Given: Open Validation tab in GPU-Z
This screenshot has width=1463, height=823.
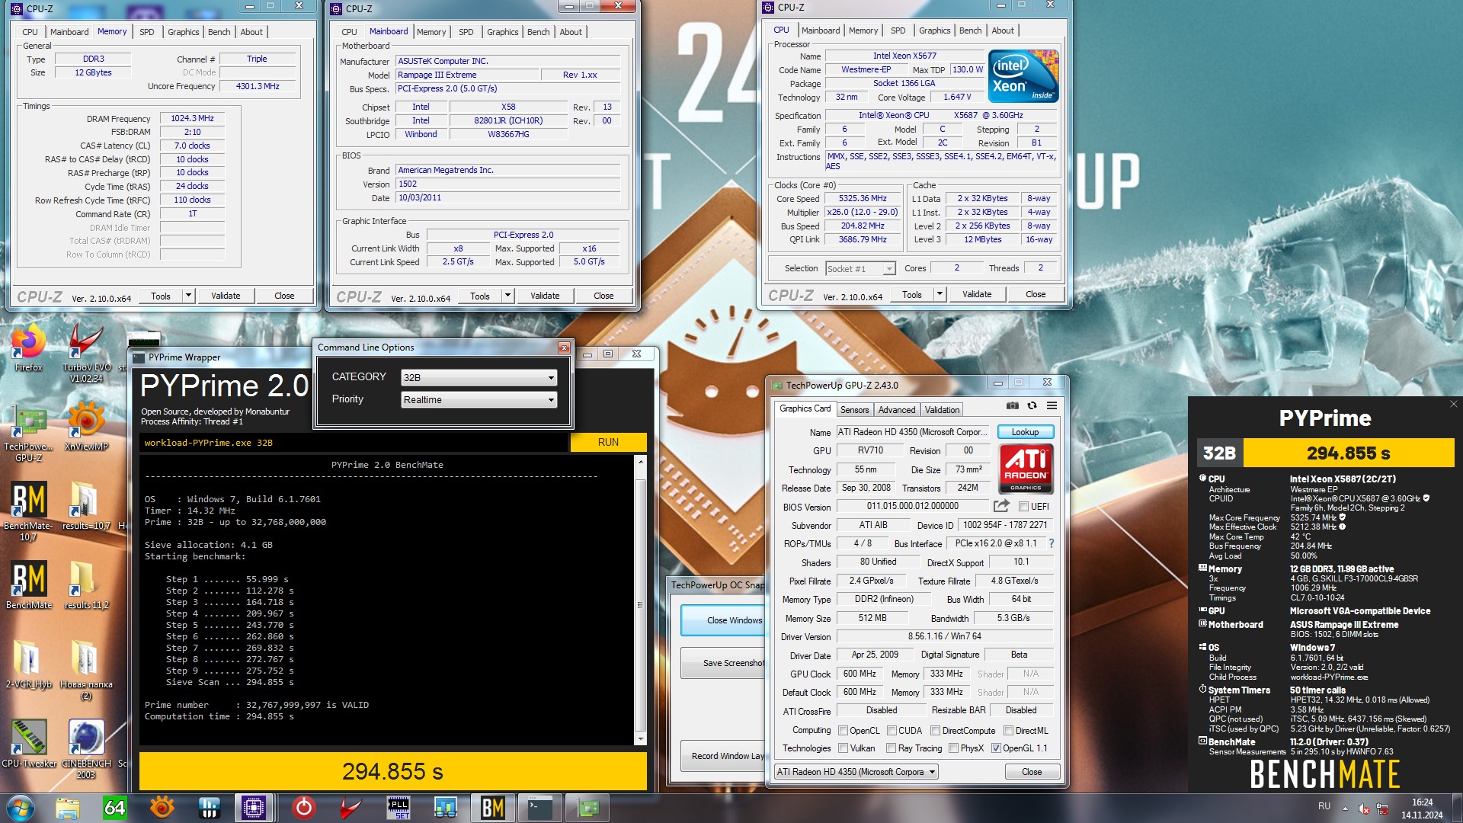Looking at the screenshot, I should (942, 410).
